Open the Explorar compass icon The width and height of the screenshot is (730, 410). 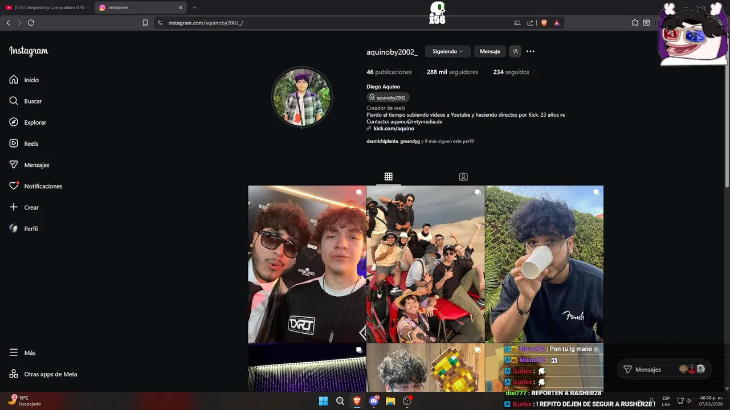pyautogui.click(x=14, y=122)
